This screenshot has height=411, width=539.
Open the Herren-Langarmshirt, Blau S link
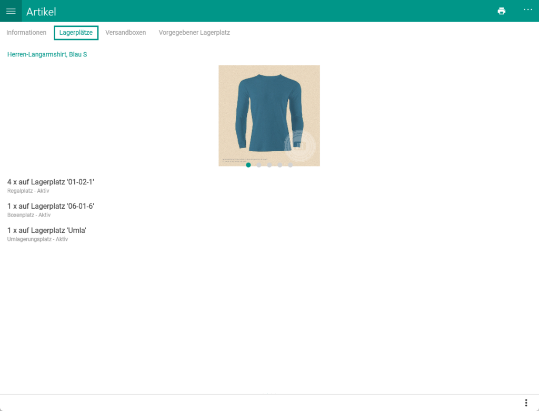point(47,54)
